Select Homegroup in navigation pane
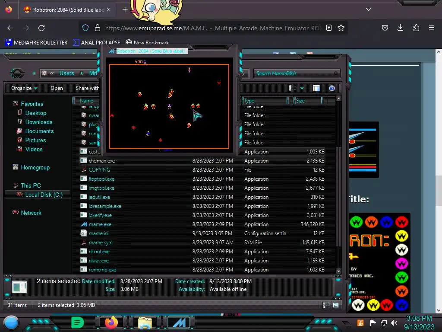The image size is (442, 332). click(x=35, y=167)
